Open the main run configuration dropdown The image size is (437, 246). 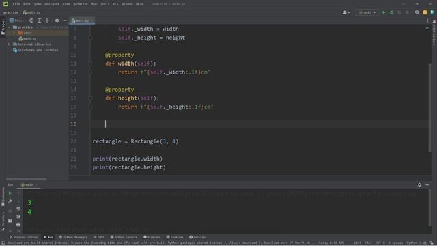367,12
